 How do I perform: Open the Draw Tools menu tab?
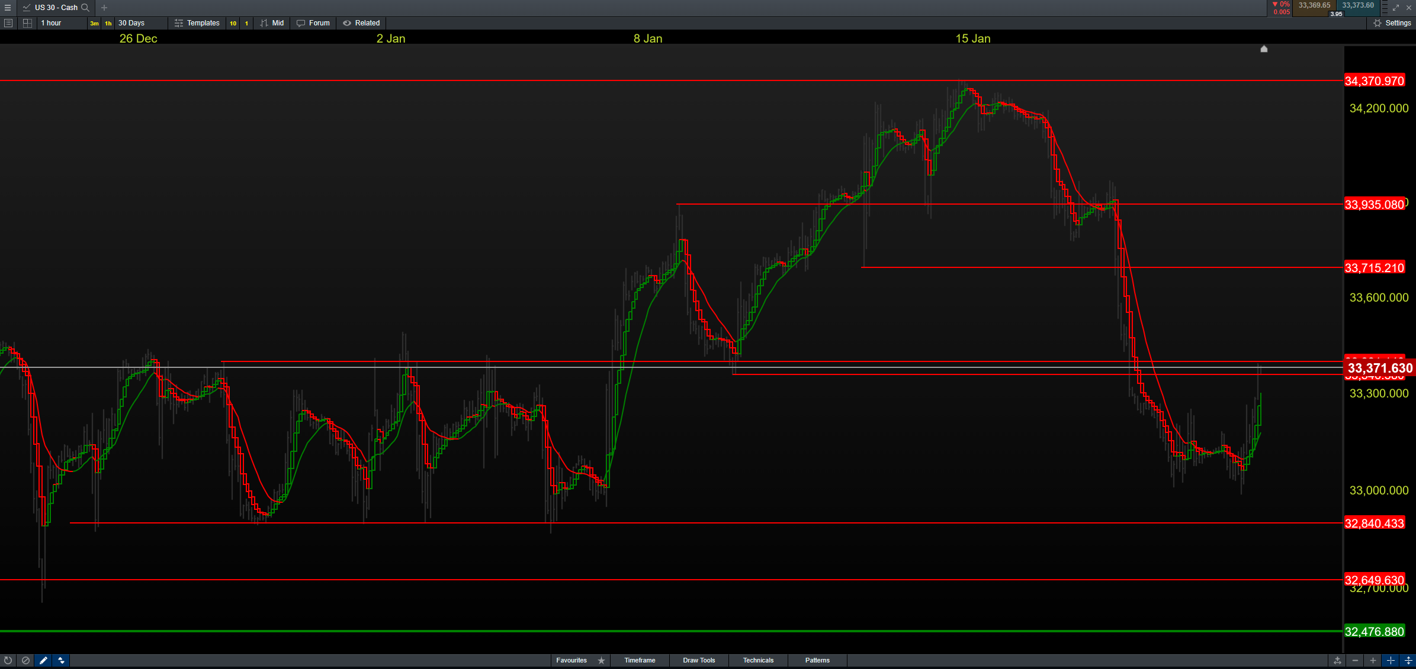pyautogui.click(x=699, y=660)
